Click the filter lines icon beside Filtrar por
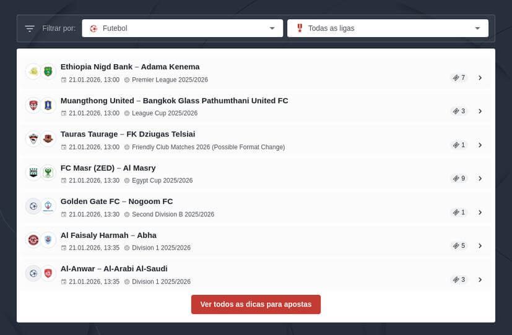 30,28
